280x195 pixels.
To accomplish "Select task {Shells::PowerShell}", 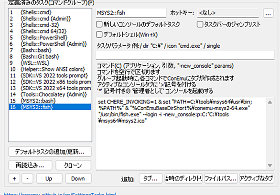I will [x=50, y=38].
